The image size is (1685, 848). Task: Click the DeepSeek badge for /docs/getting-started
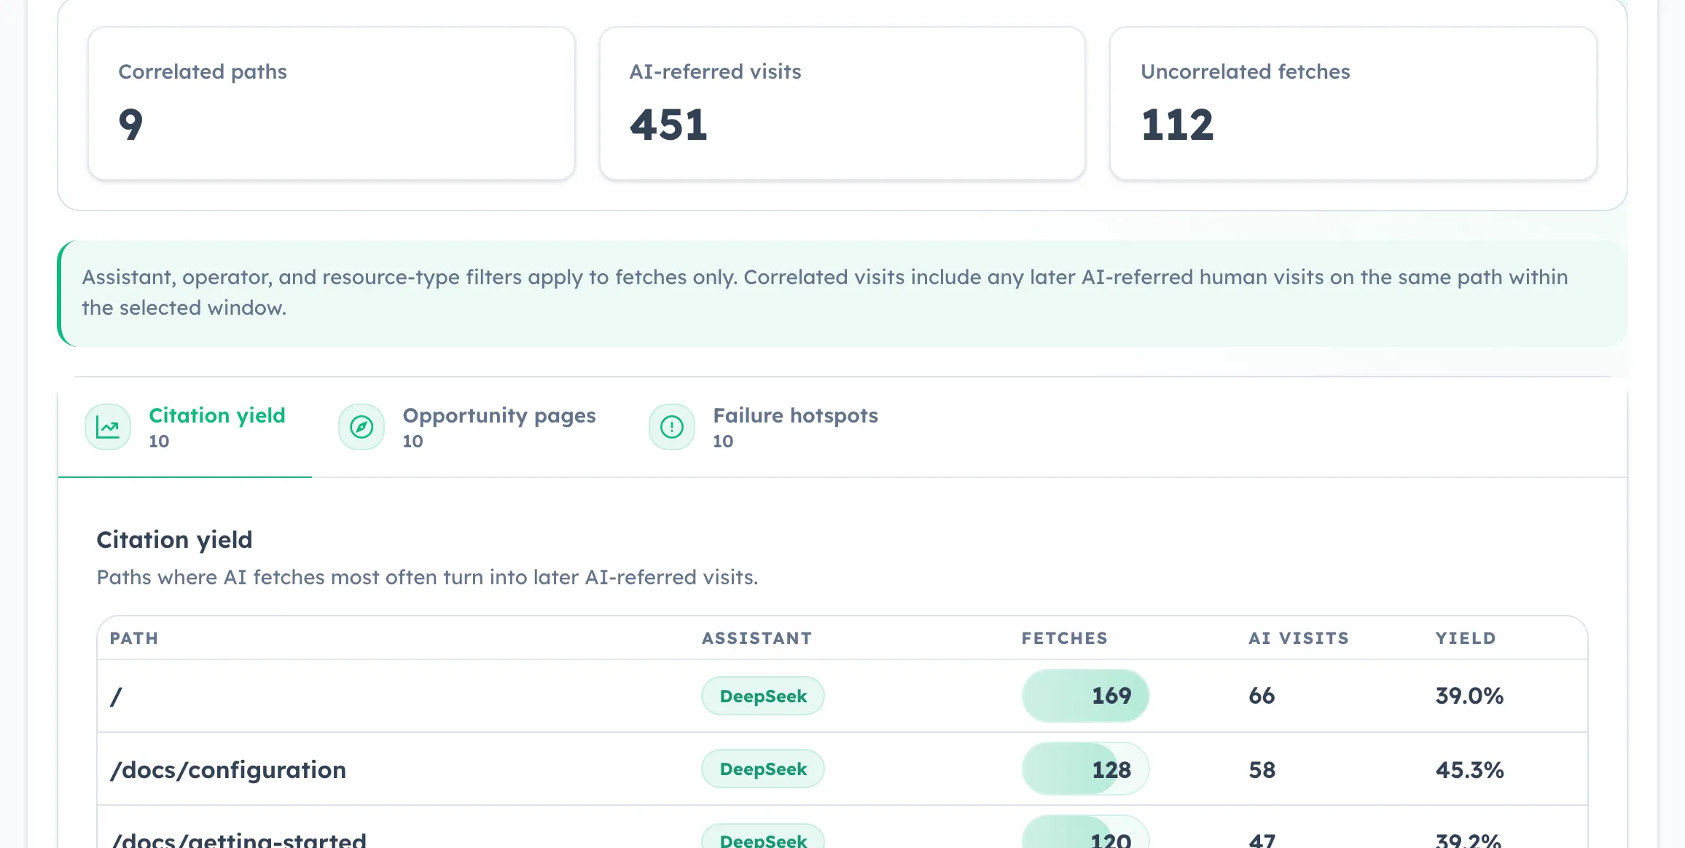pyautogui.click(x=762, y=839)
